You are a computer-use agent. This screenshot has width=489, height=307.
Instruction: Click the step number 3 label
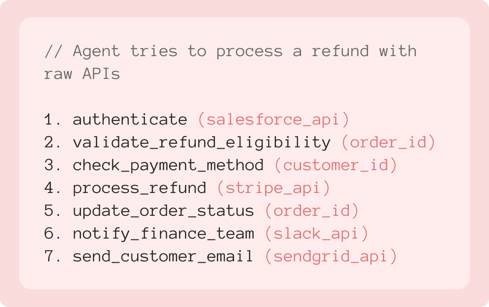(51, 165)
